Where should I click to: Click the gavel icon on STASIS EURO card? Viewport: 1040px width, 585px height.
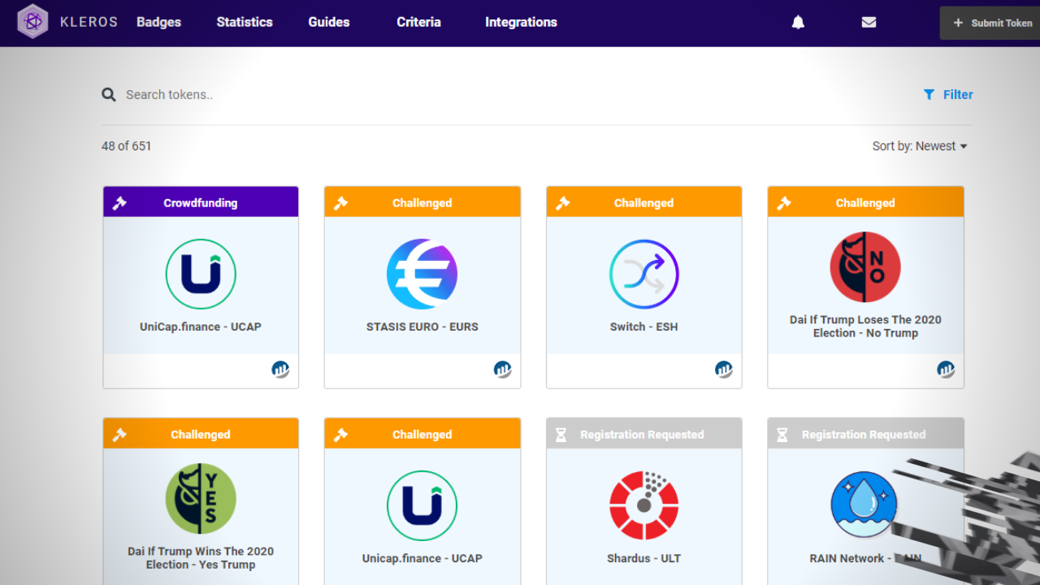click(340, 203)
